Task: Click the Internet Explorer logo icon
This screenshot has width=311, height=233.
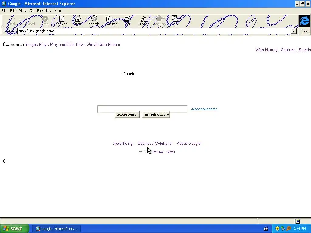Action: click(x=304, y=21)
